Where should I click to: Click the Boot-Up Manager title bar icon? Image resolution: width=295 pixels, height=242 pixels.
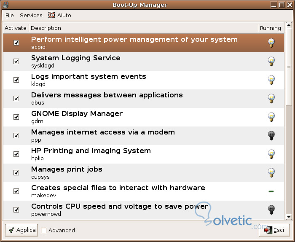5,5
